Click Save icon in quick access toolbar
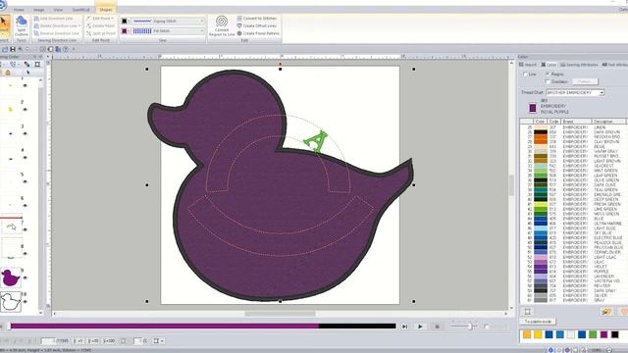Viewport: 628px width, 353px height. point(13,49)
